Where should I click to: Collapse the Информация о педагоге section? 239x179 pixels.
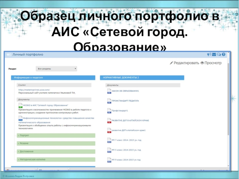53,78
